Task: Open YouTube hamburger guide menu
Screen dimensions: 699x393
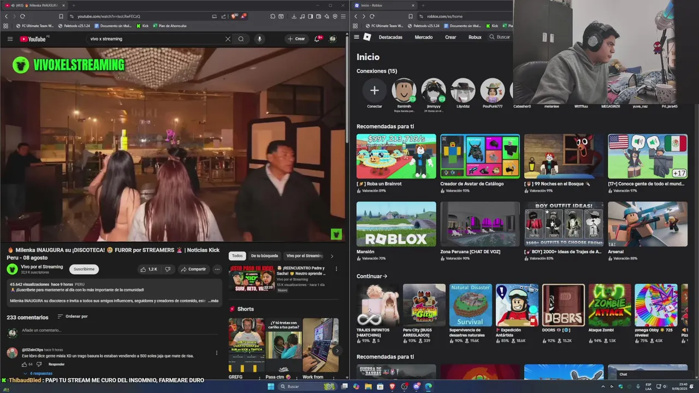Action: coord(10,39)
